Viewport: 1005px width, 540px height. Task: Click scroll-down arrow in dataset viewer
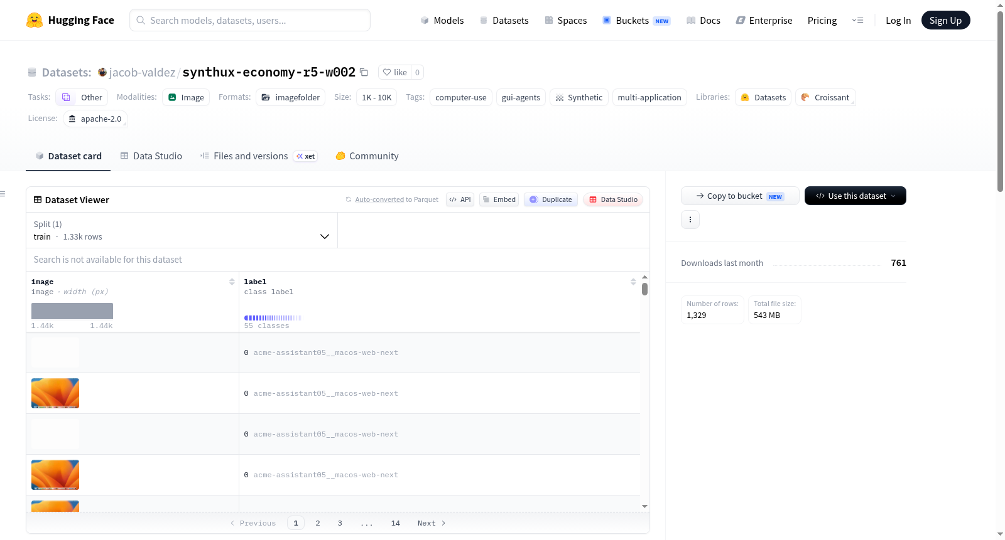click(644, 506)
